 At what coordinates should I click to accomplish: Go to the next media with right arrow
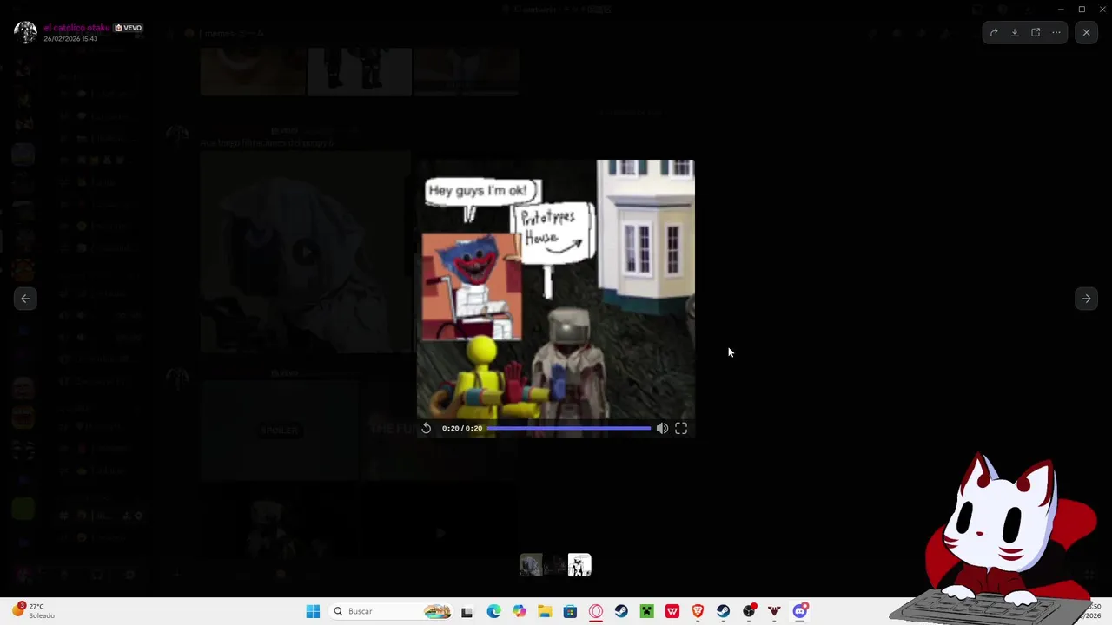click(1086, 299)
